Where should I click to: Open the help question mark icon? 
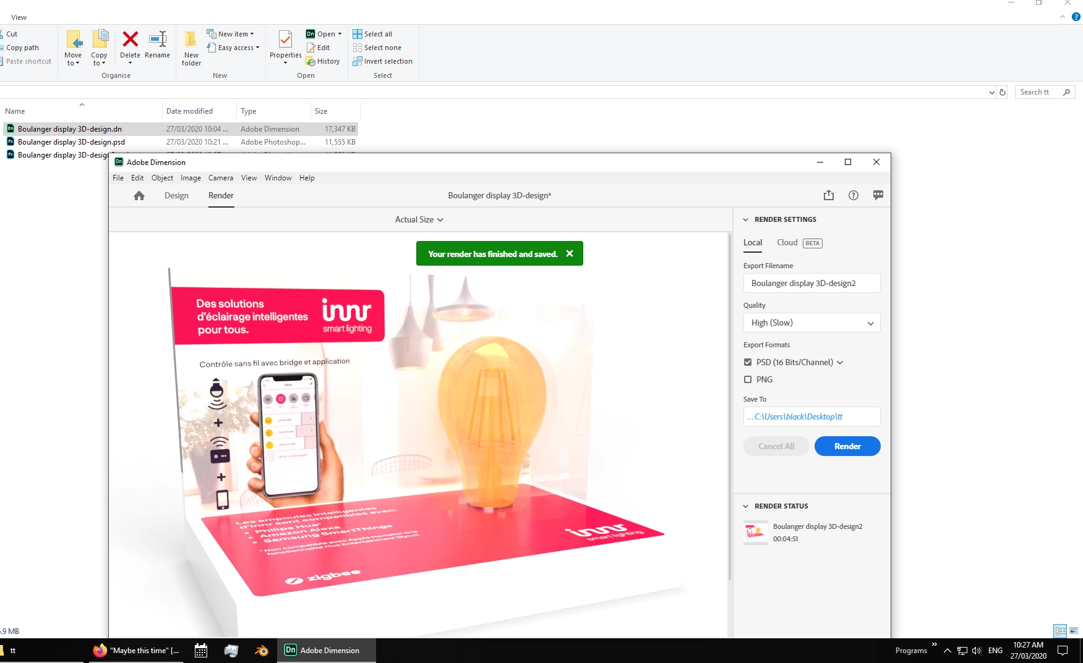(854, 195)
